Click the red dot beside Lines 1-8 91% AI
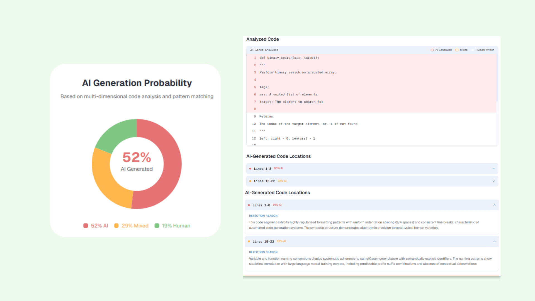Viewport: 535px width, 301px height. click(249, 205)
